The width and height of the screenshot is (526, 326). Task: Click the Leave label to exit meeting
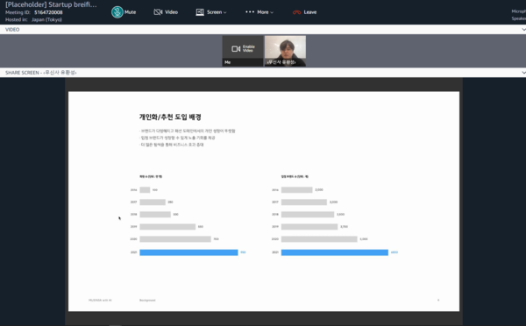click(310, 12)
